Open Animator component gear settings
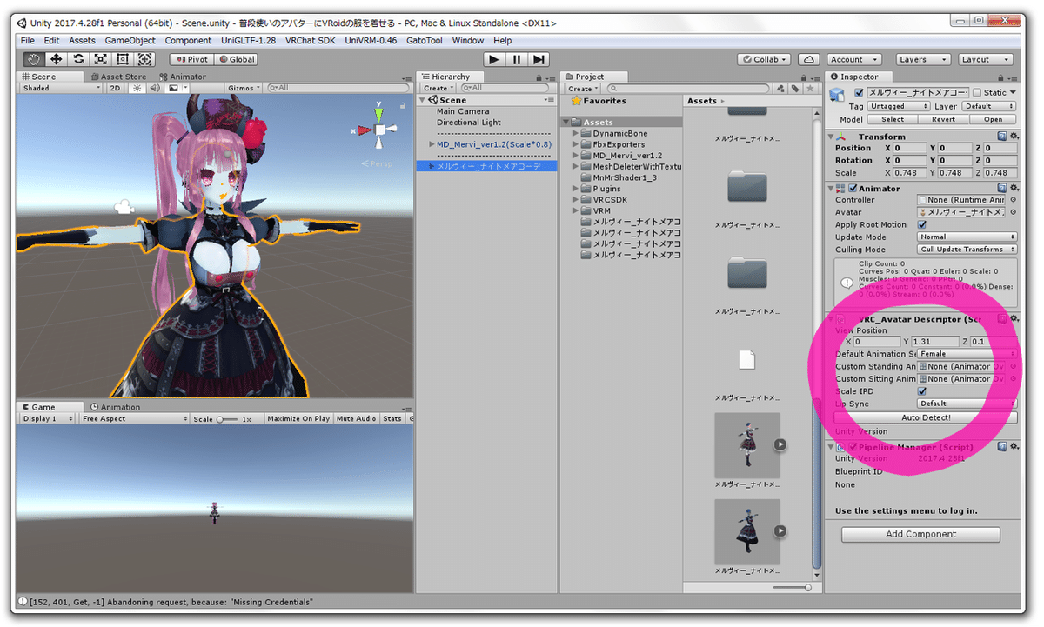The width and height of the screenshot is (1044, 627). [1014, 188]
